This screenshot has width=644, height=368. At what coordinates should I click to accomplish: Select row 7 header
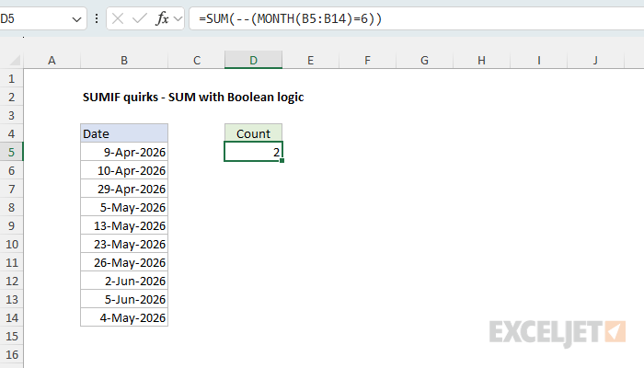click(x=11, y=189)
